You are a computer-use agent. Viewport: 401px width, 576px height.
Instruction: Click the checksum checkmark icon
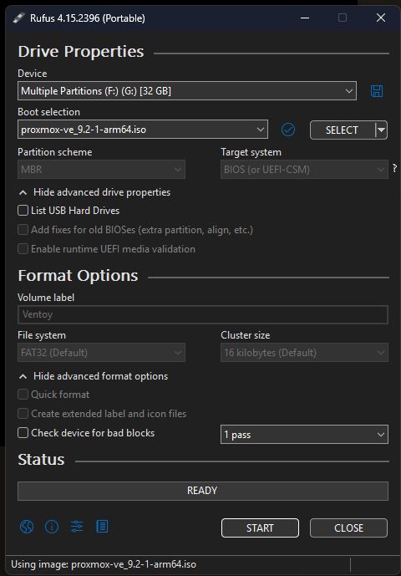(288, 130)
